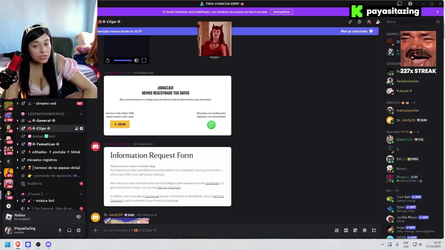Open the inbox icon in title bar

pos(399,4)
